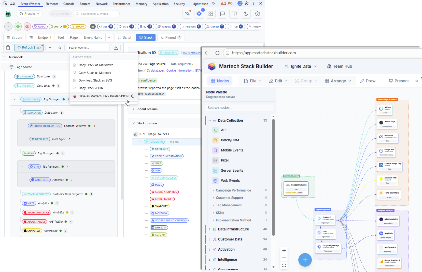
Task: Click the collapse single chevron-up icon
Action: 50,48
